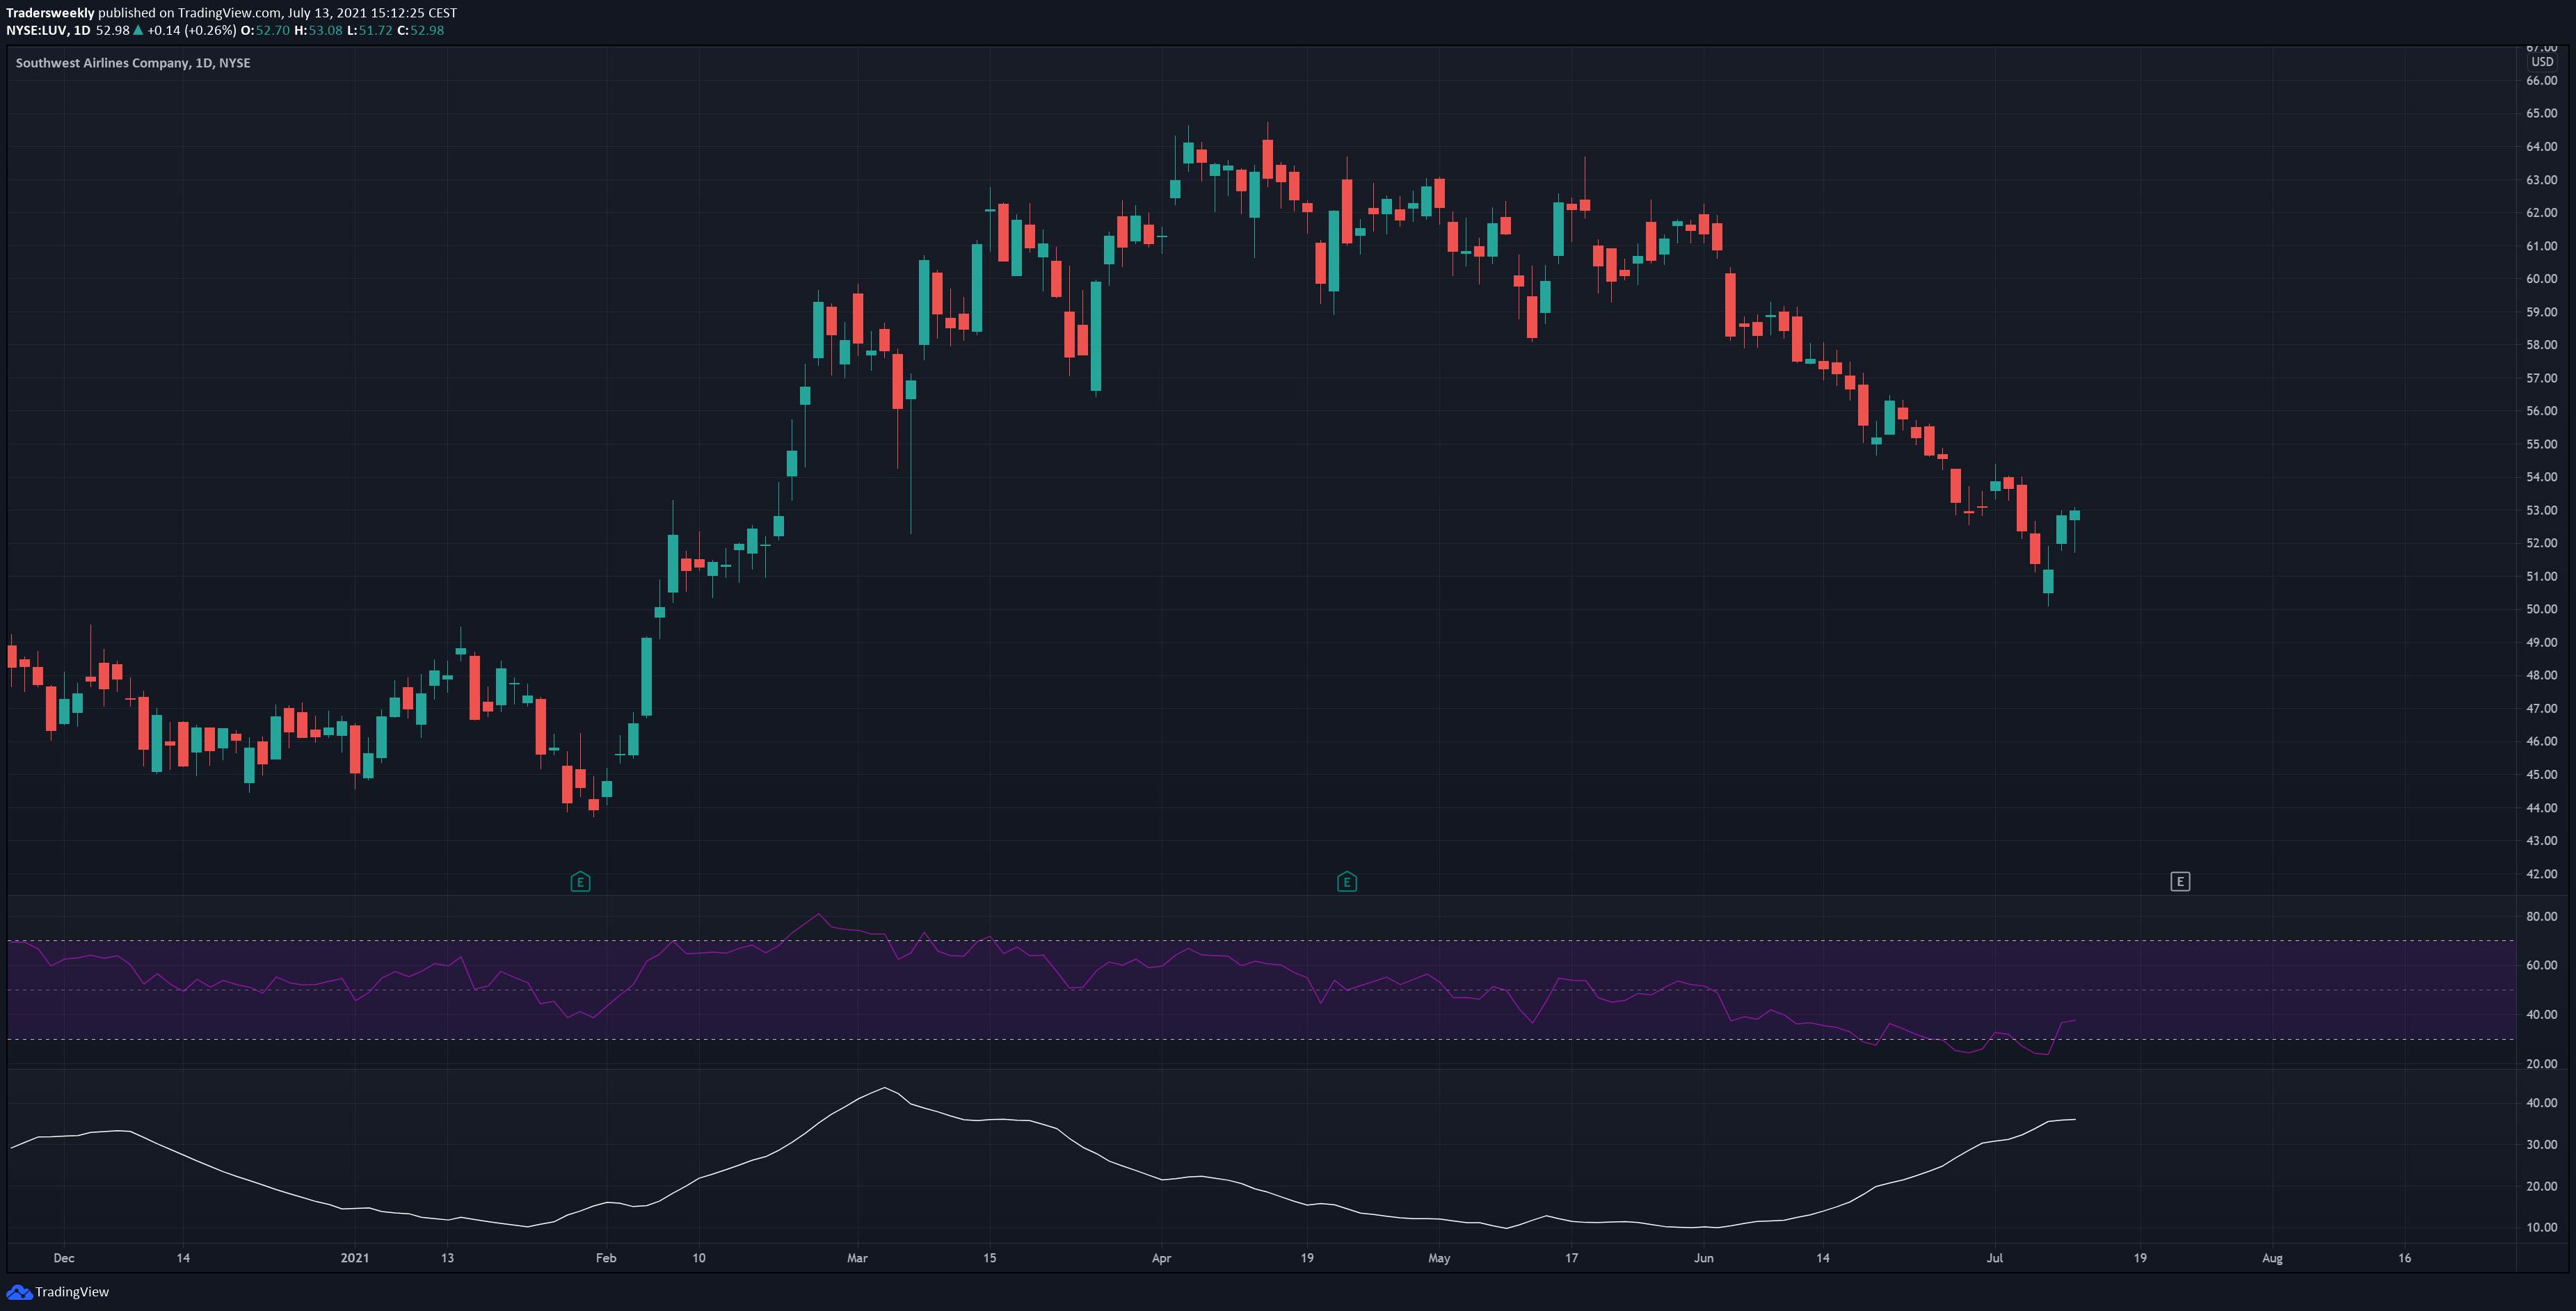This screenshot has width=2576, height=1311.
Task: Select the NYSE:LUV, 1D symbol text
Action: coord(48,30)
